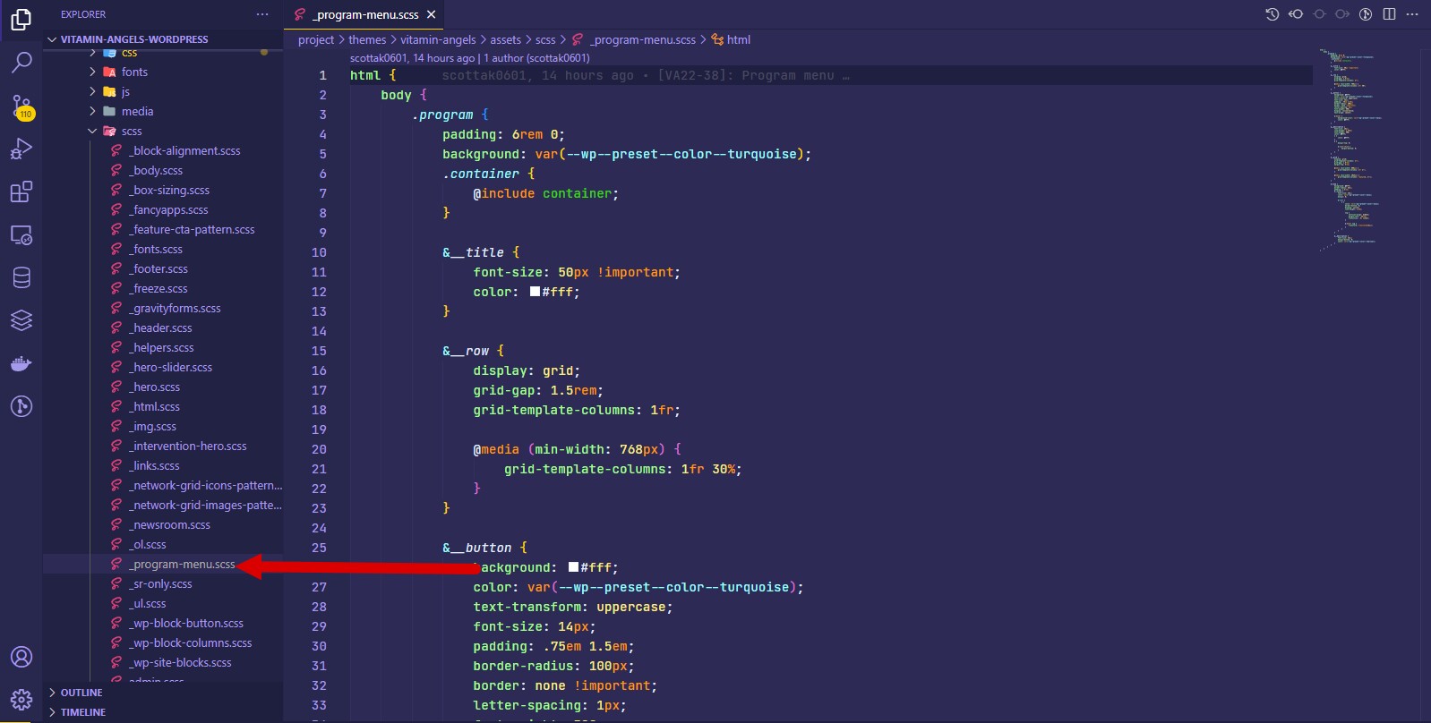Click the 'themes' breadcrumb segment

click(367, 40)
